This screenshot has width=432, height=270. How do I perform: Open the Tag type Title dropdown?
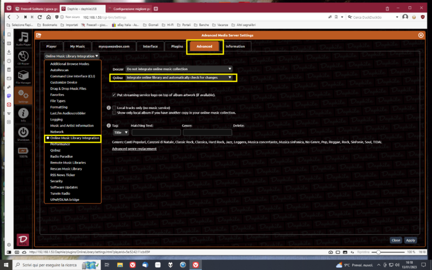coord(121,132)
